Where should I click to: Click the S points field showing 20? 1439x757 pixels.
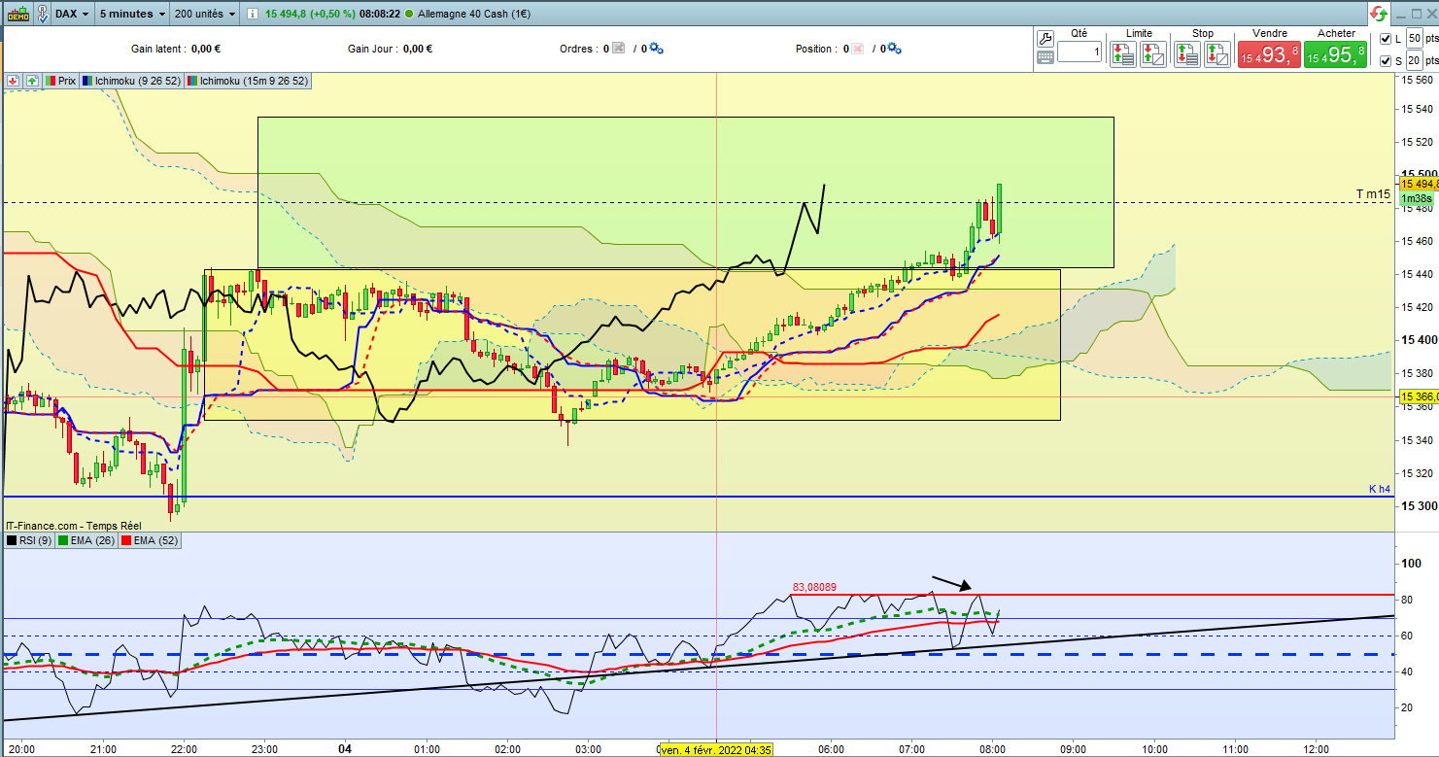coord(1415,61)
